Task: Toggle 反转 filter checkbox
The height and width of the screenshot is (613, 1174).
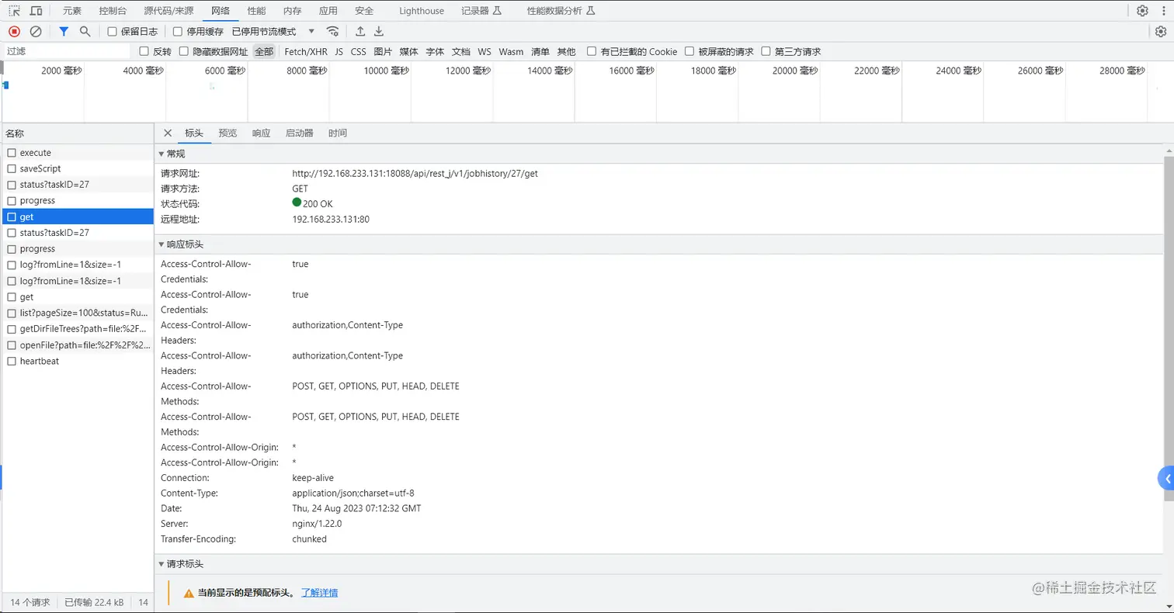Action: point(144,51)
